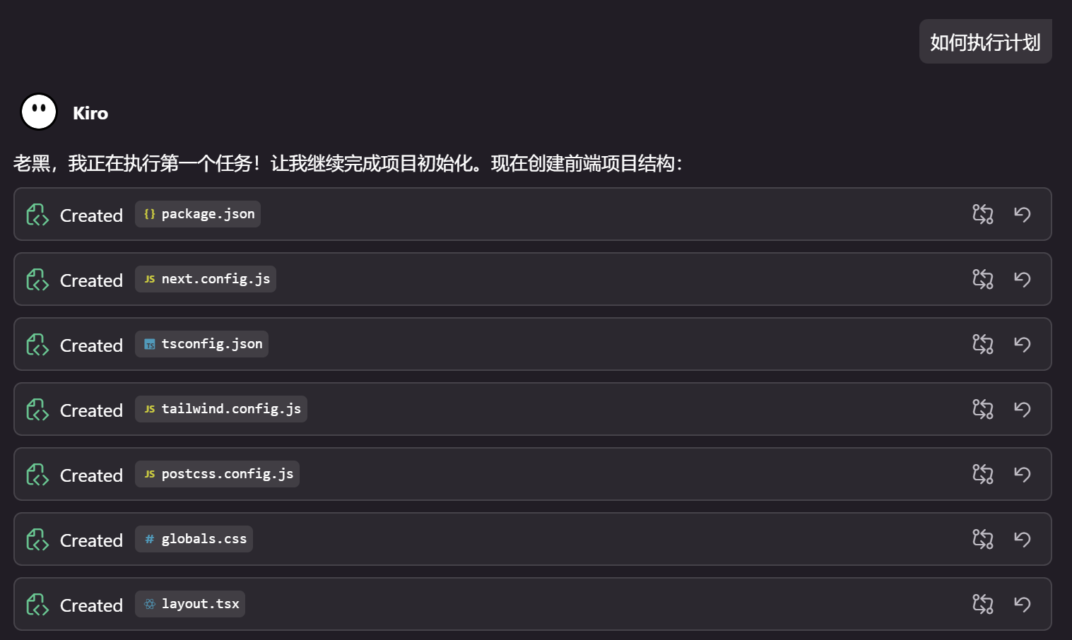The width and height of the screenshot is (1072, 640).
Task: Click the TypeScript icon in tsconfig.json chip
Action: pyautogui.click(x=149, y=344)
